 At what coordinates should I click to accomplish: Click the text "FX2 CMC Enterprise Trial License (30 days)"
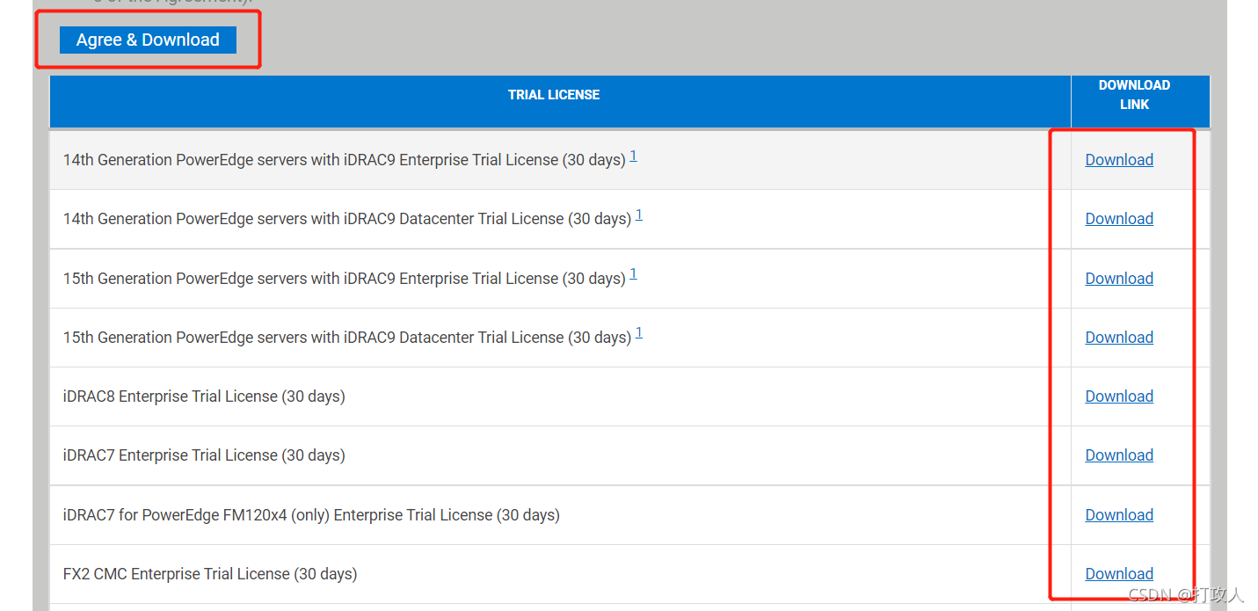pos(210,574)
